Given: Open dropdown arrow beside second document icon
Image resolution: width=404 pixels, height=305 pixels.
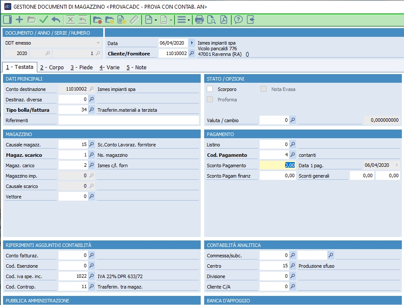Looking at the screenshot, I should tap(171, 20).
